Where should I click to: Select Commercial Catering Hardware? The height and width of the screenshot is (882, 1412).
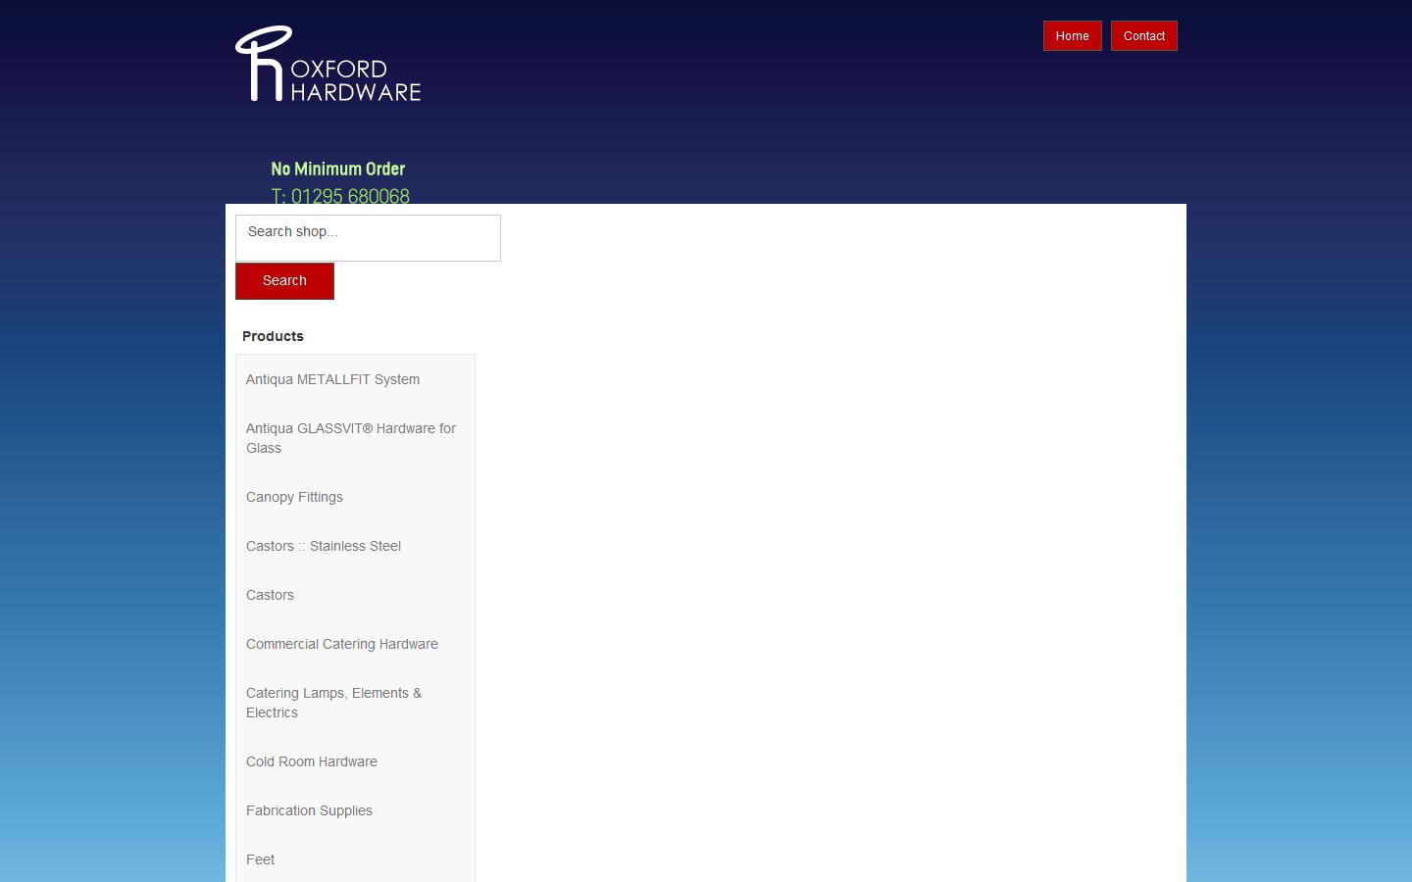tap(341, 644)
